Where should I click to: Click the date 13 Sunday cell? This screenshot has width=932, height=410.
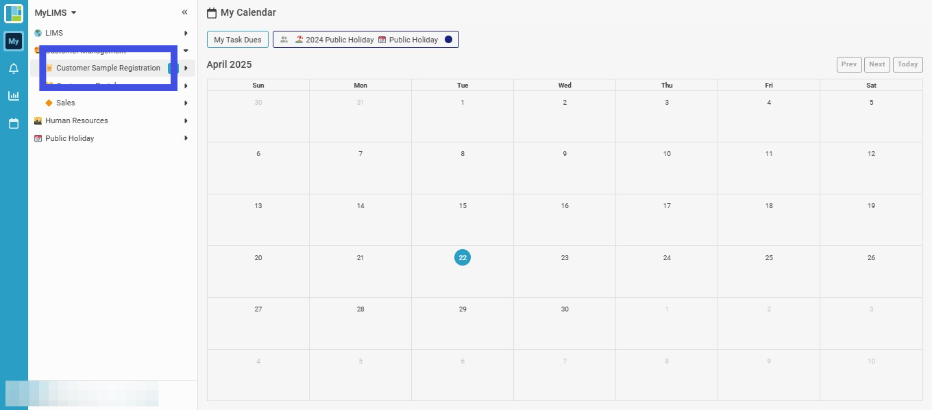258,220
